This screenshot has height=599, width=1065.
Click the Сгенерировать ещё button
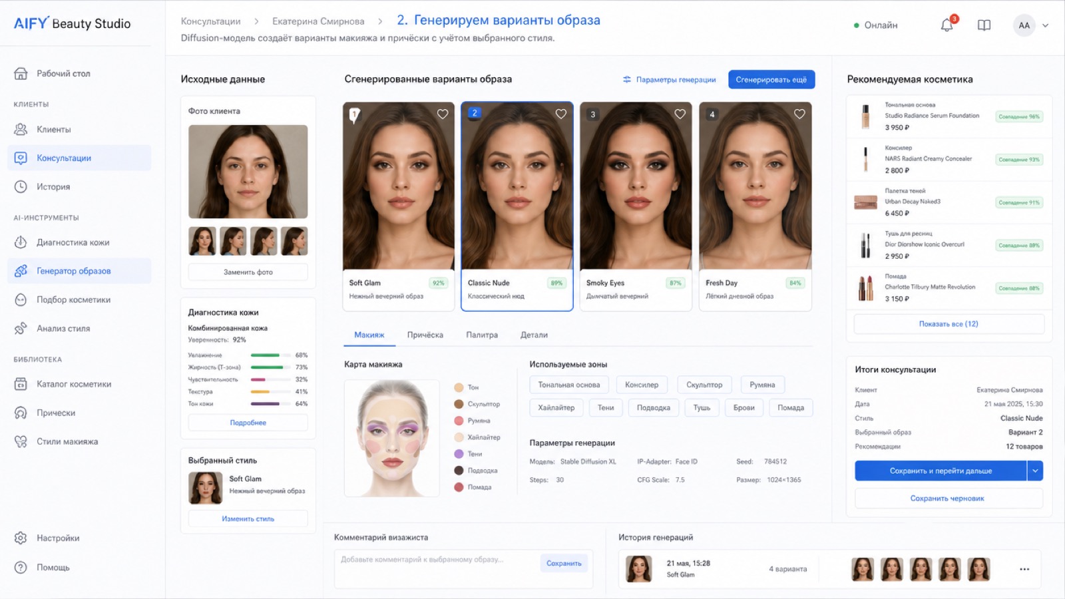pos(771,79)
